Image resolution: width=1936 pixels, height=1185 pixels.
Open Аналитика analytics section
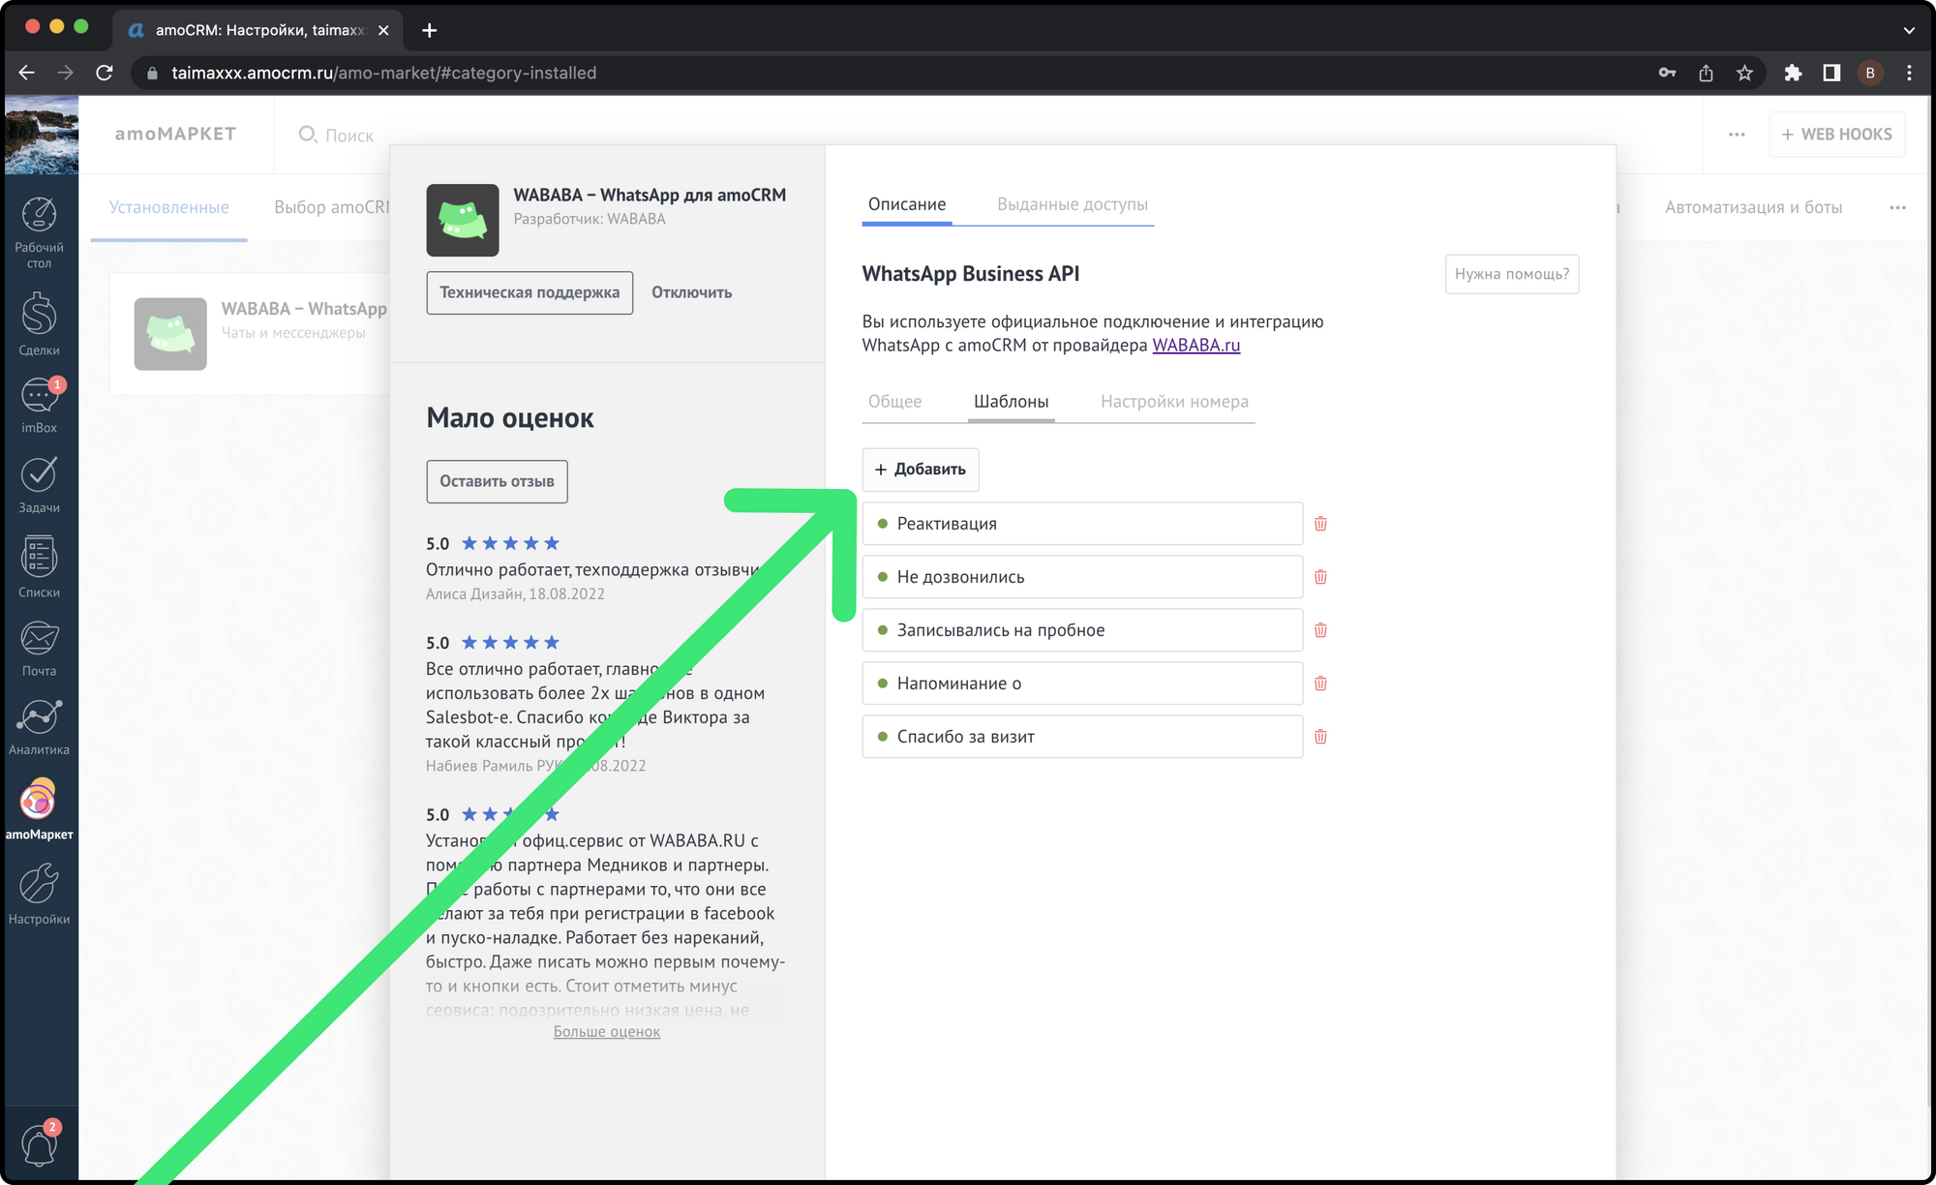pos(39,728)
